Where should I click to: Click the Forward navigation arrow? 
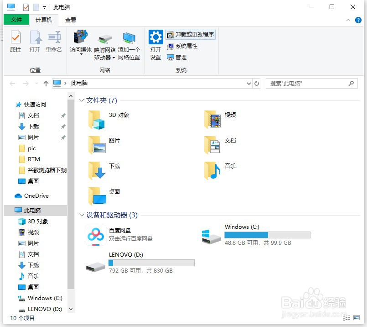26,84
